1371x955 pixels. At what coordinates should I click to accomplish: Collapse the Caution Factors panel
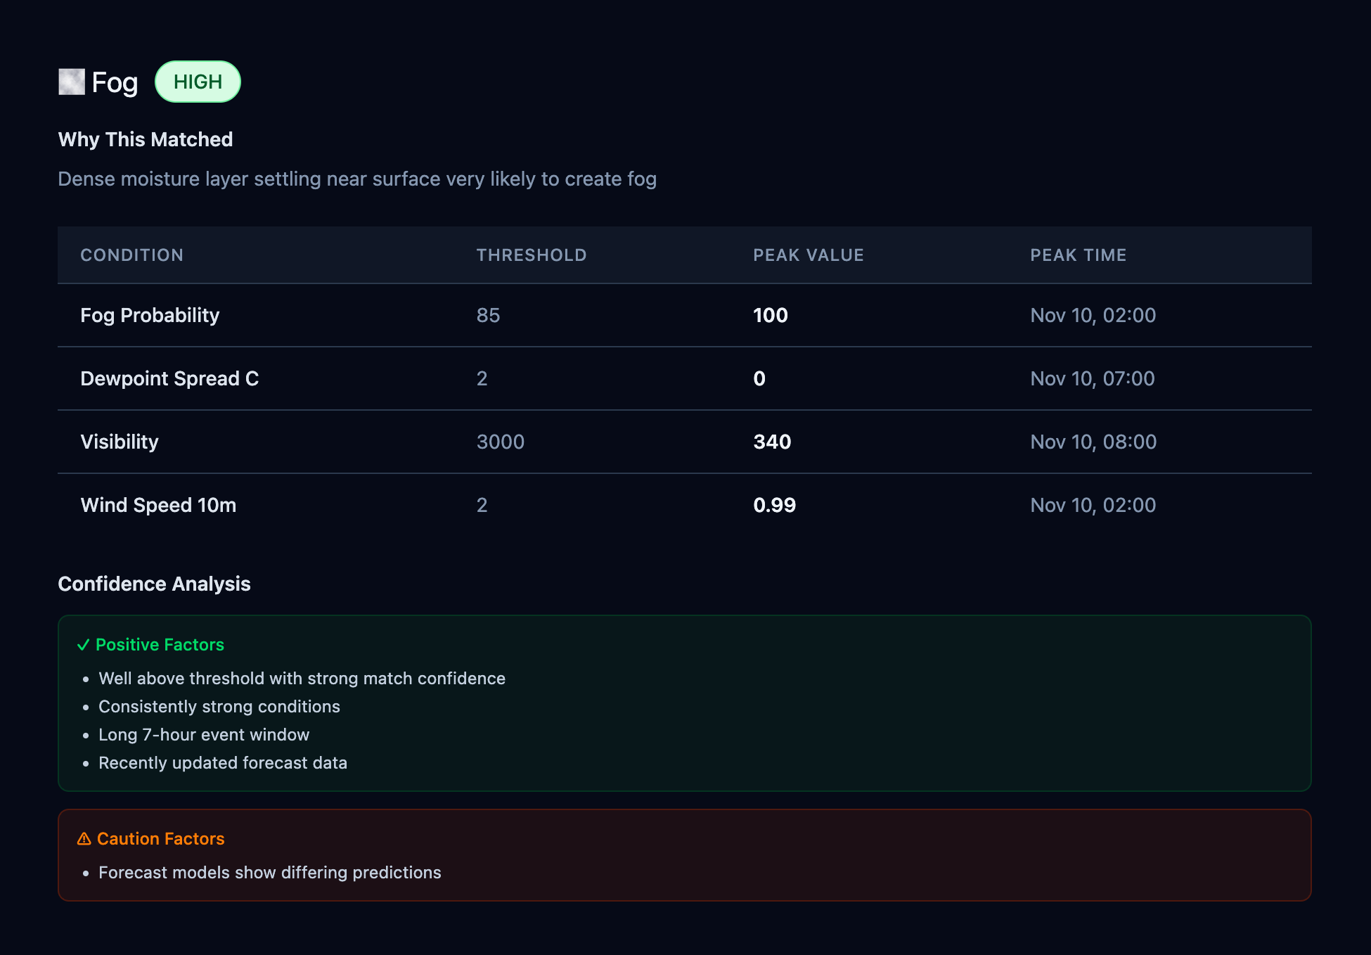click(160, 838)
